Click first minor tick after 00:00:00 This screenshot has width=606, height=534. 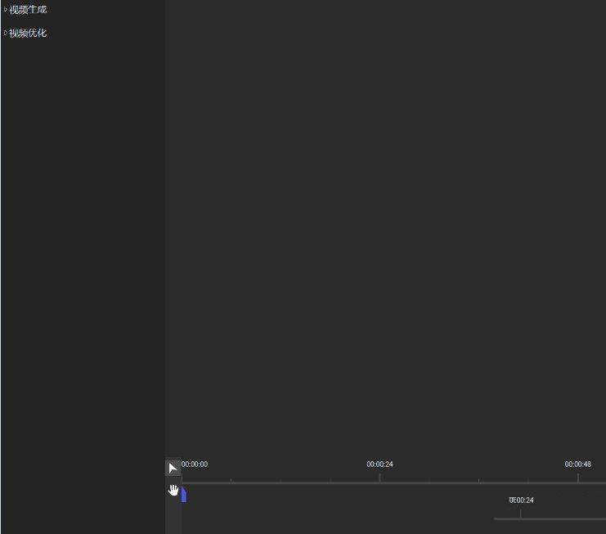click(231, 480)
